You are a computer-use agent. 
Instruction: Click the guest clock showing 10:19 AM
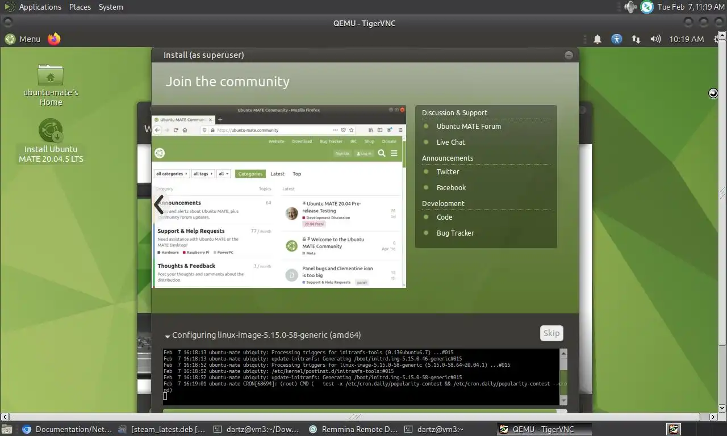click(686, 39)
